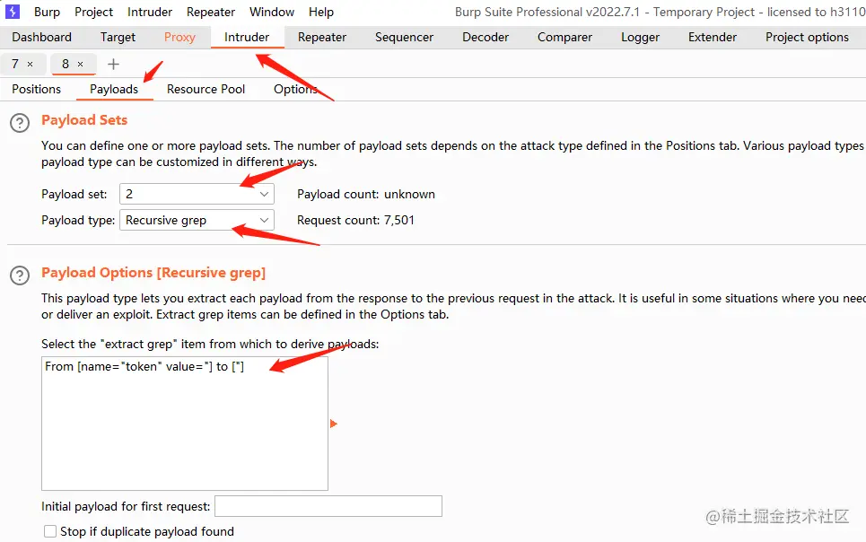Screen dimensions: 866x542
Task: Open help for Payload Options section
Action: coord(20,275)
